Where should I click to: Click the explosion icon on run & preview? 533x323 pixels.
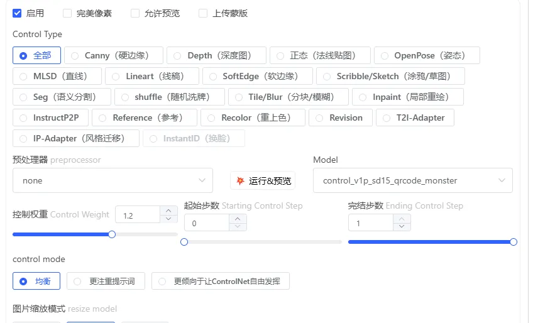tap(240, 181)
